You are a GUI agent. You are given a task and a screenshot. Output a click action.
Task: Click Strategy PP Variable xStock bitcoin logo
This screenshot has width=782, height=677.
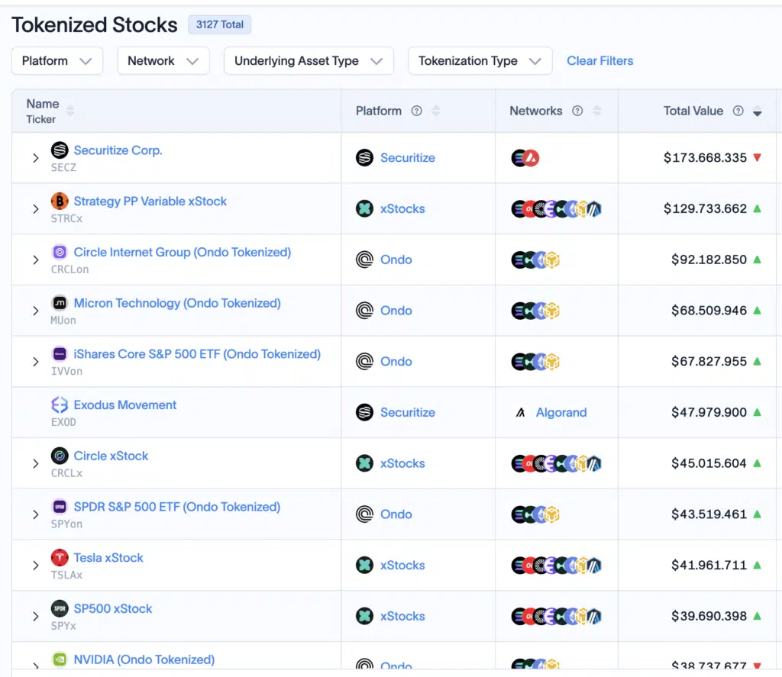tap(60, 201)
